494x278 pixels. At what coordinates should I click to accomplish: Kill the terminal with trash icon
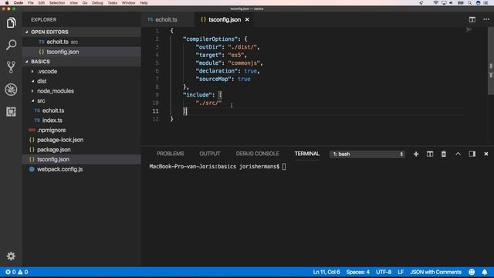(444, 154)
